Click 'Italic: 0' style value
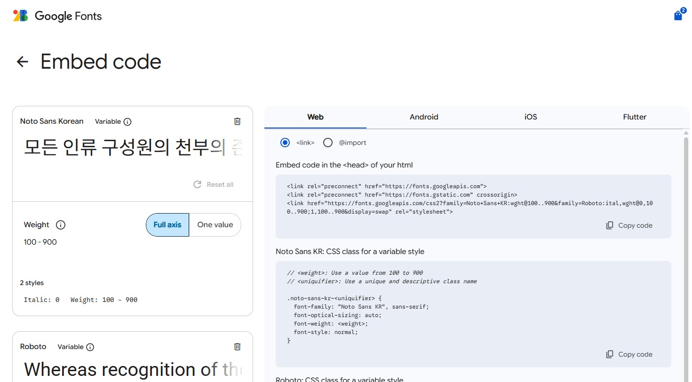This screenshot has height=382, width=692. (x=41, y=300)
